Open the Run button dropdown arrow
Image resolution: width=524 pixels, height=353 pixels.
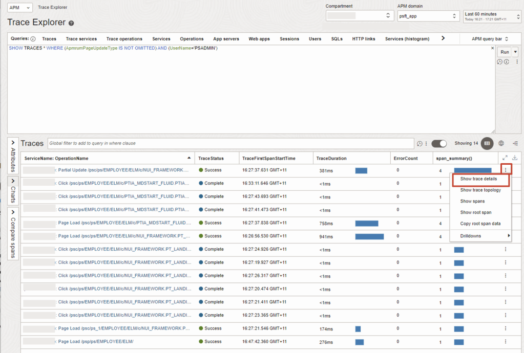tap(515, 52)
